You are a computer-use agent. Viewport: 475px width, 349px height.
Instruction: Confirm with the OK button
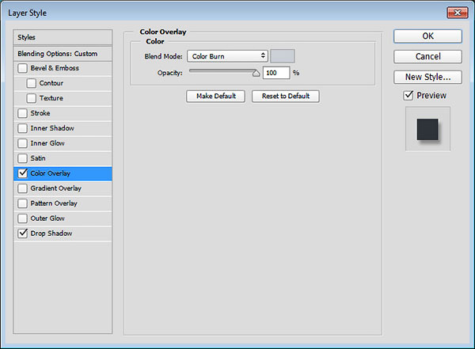click(427, 36)
